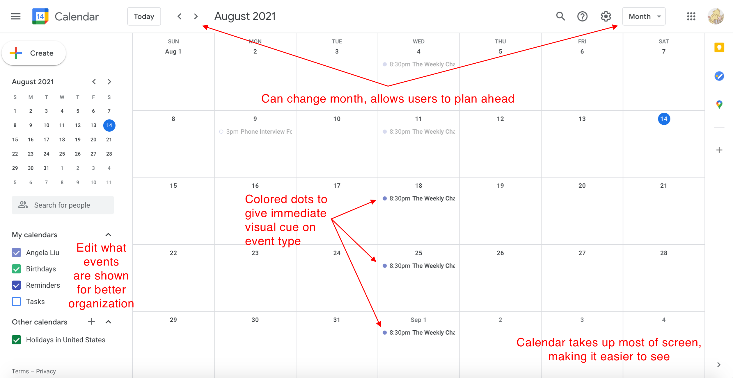733x378 pixels.
Task: Click the user profile avatar icon
Action: (x=717, y=16)
